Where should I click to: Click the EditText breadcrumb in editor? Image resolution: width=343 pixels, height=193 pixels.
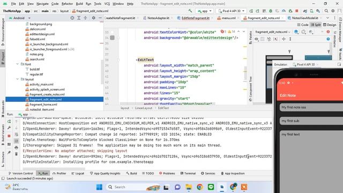(163, 108)
